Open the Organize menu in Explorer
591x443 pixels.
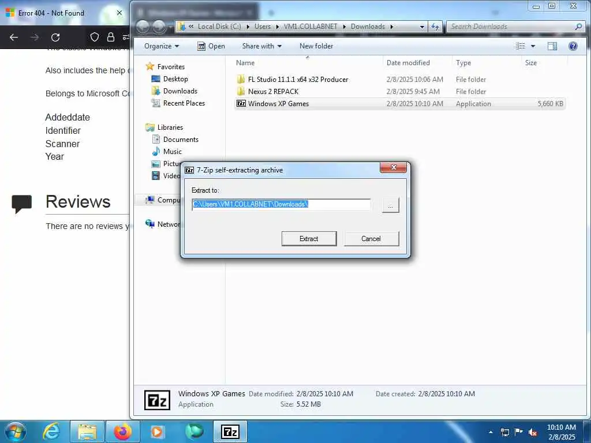[x=162, y=46]
